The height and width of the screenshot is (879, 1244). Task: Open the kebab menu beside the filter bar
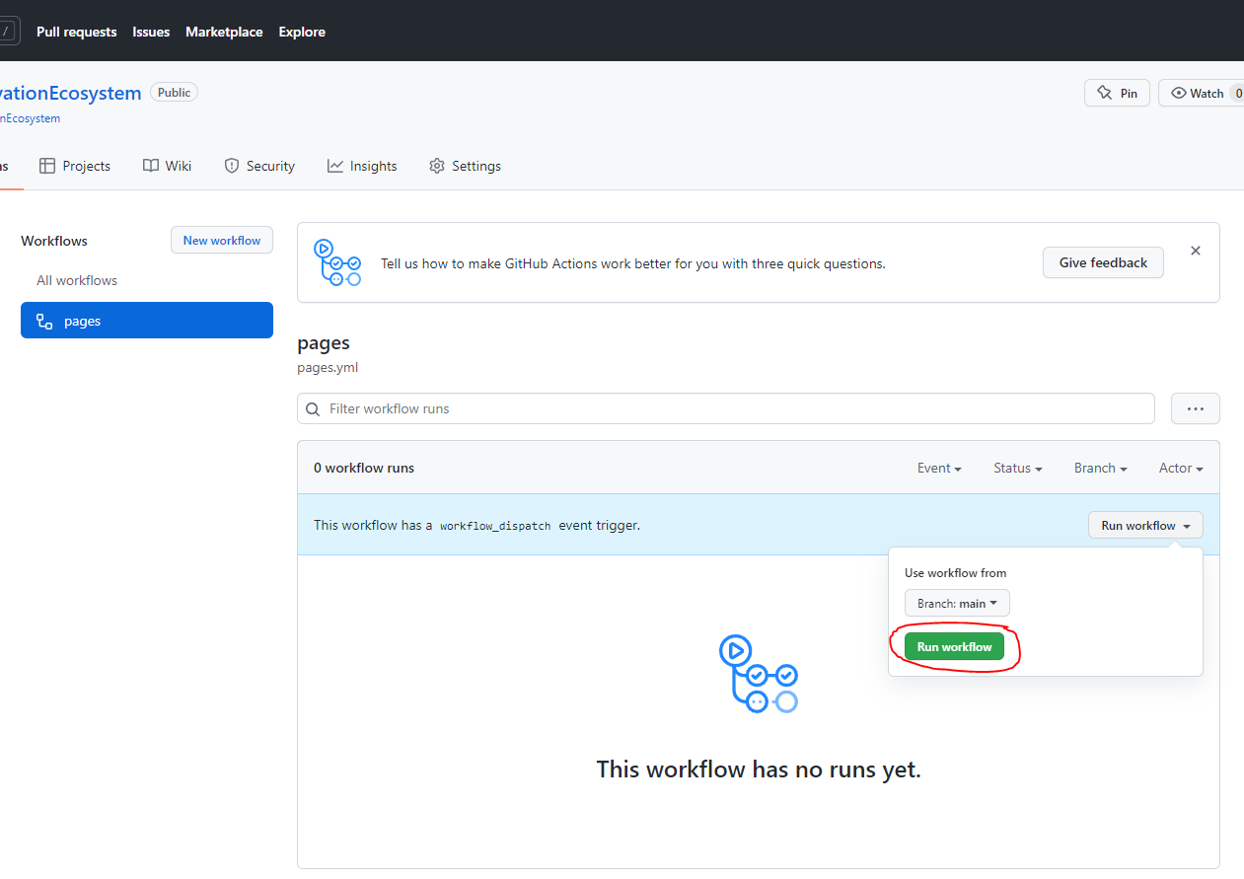click(x=1195, y=407)
